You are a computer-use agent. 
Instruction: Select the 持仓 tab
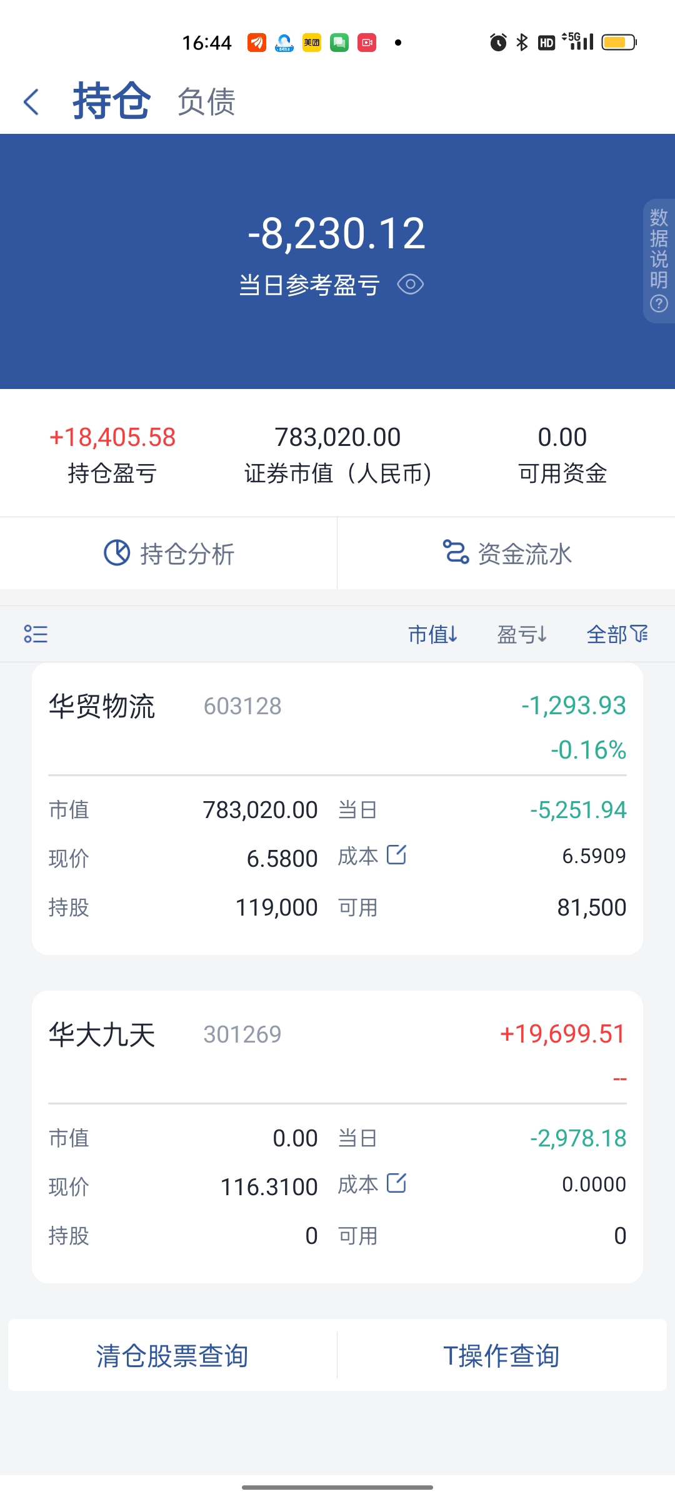click(x=111, y=101)
